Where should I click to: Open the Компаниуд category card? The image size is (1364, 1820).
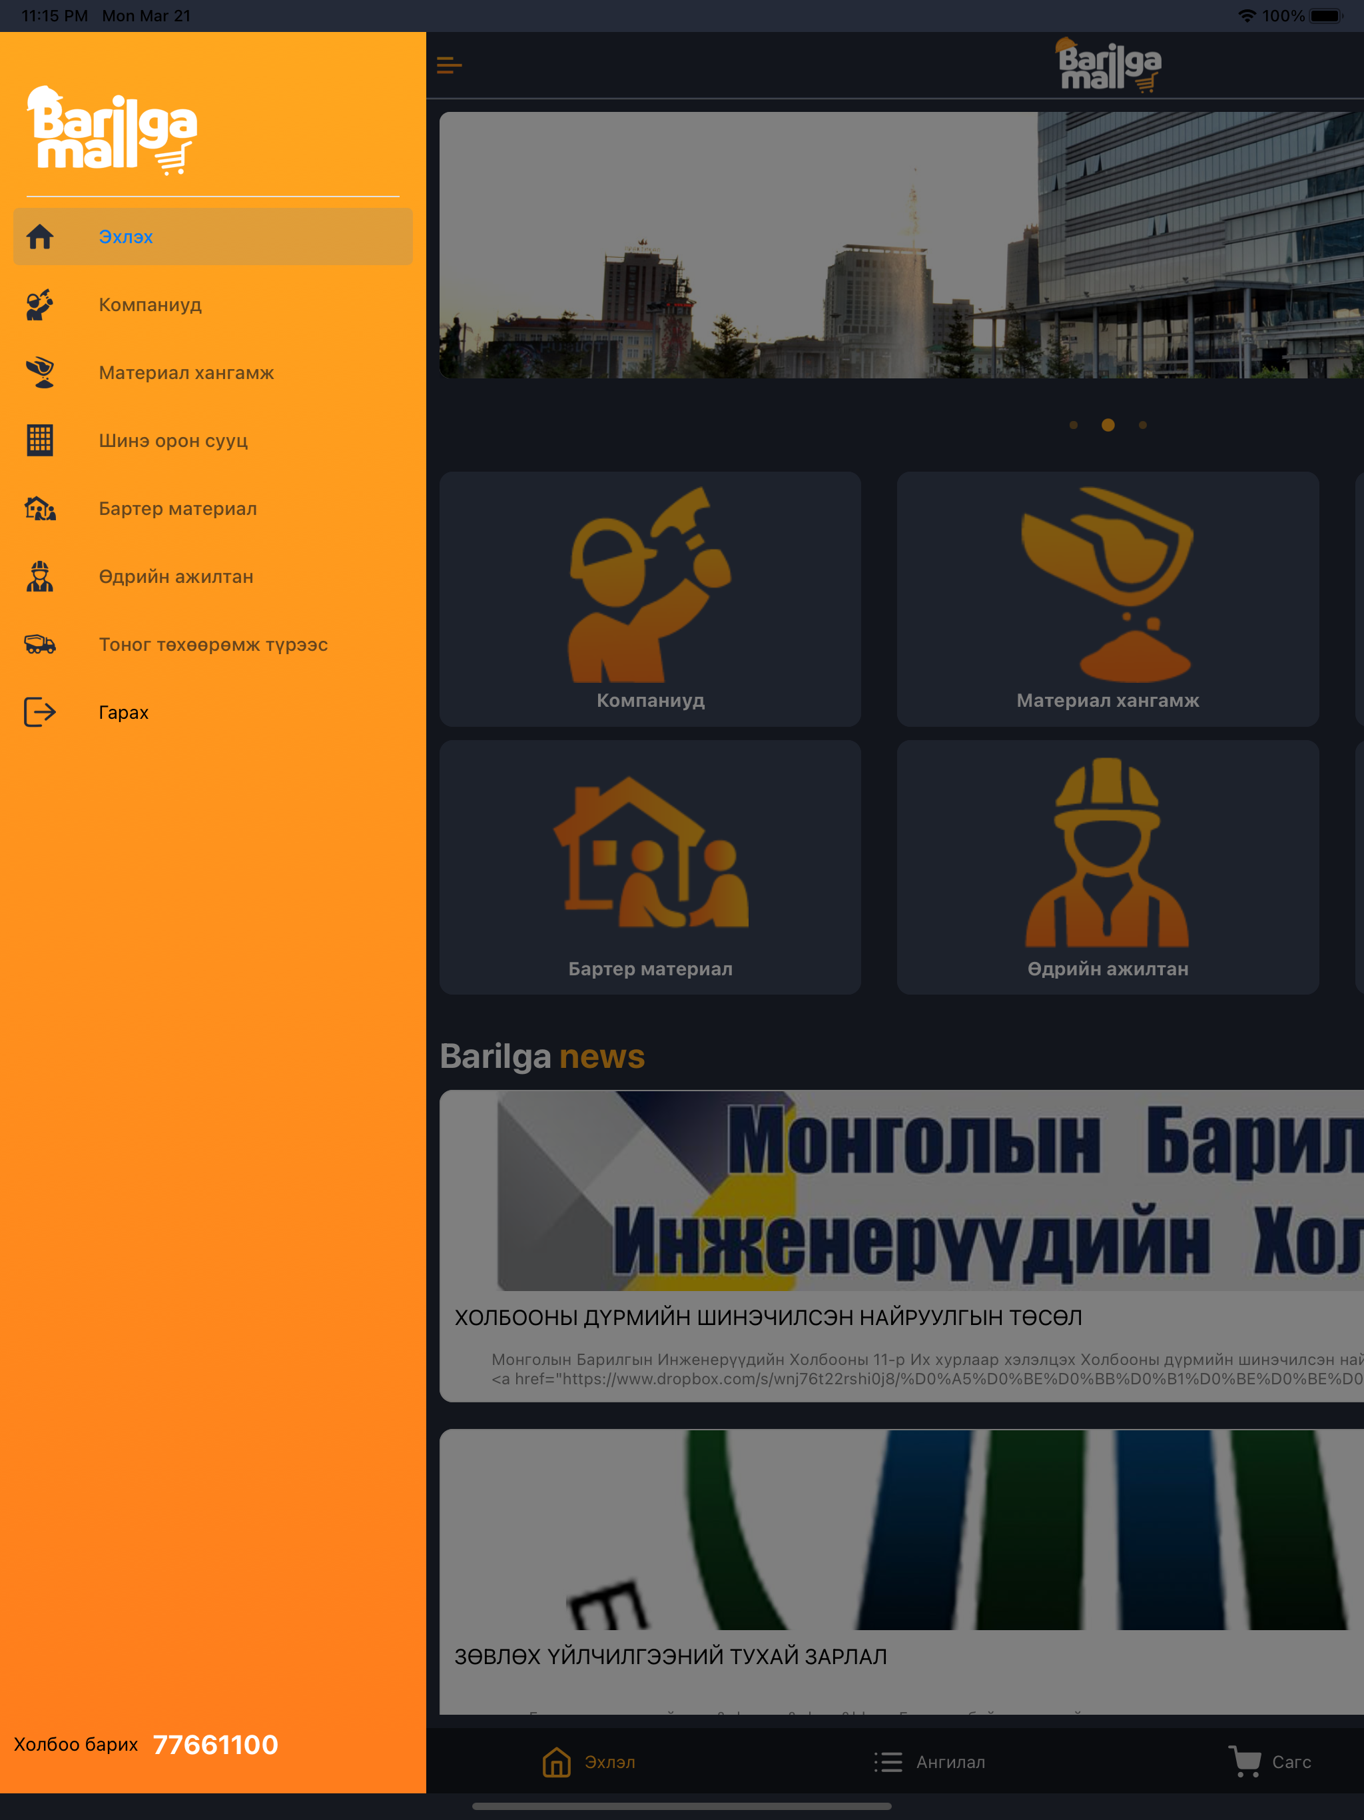click(x=650, y=599)
